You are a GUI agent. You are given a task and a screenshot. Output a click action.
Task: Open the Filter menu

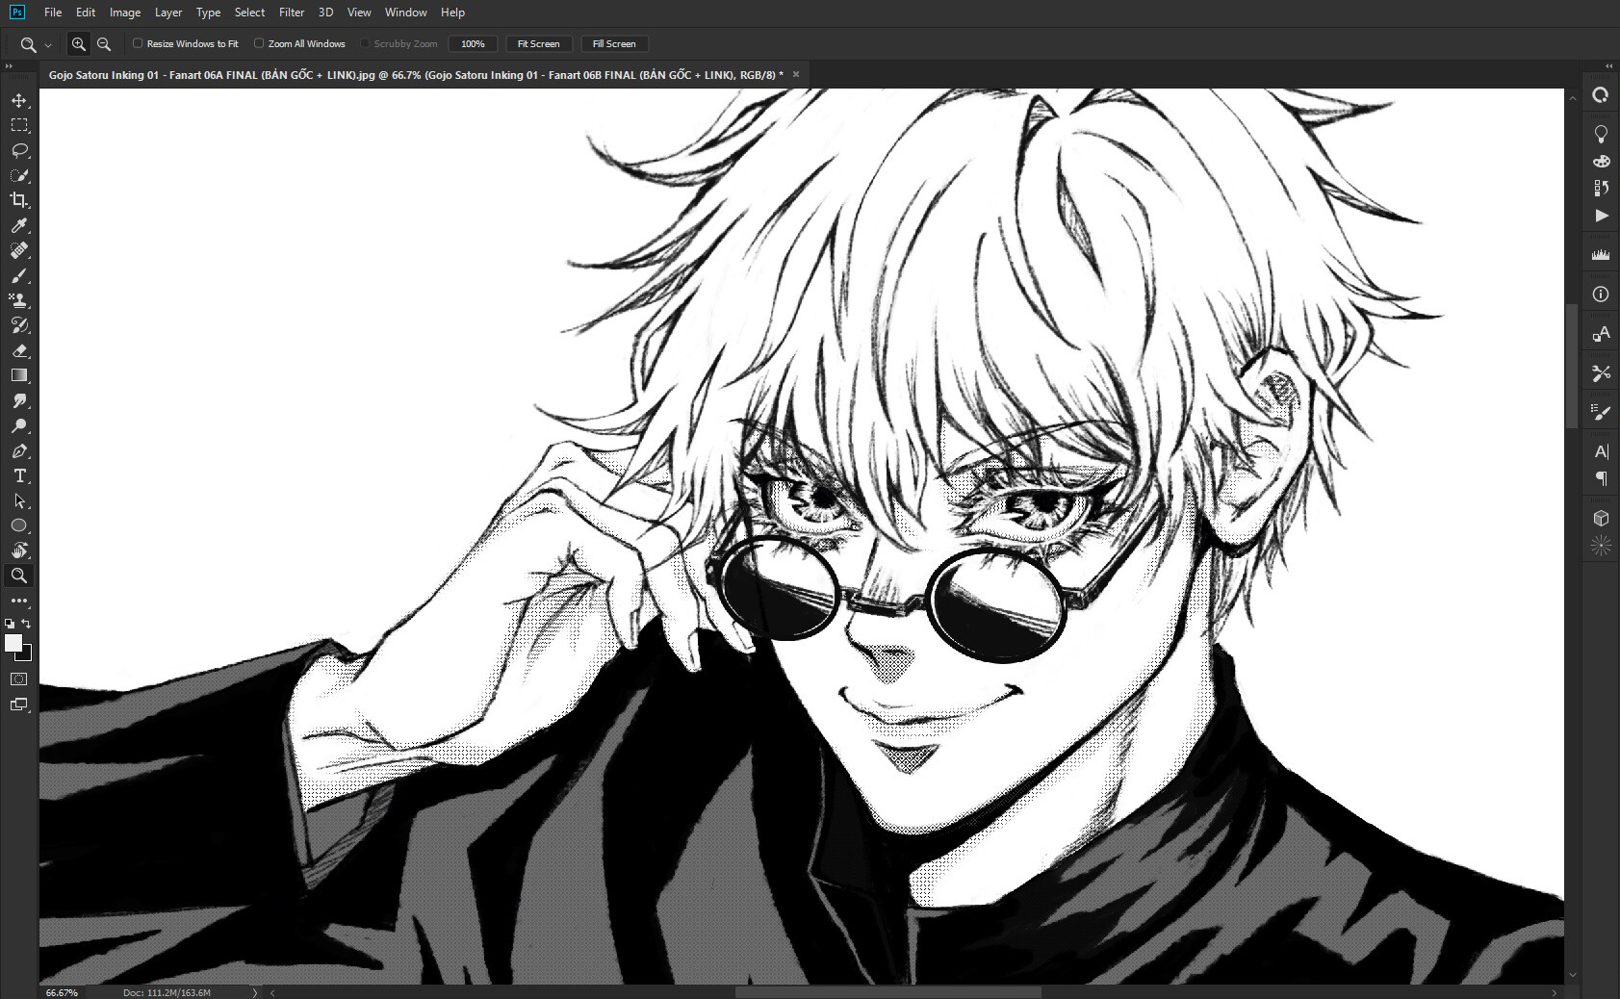[x=292, y=12]
